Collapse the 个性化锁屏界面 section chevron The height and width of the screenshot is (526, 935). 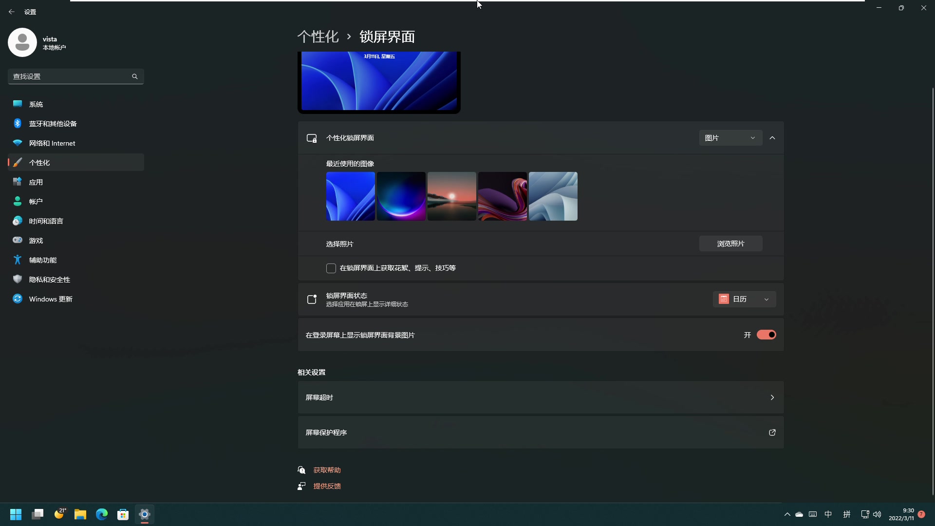pyautogui.click(x=772, y=138)
